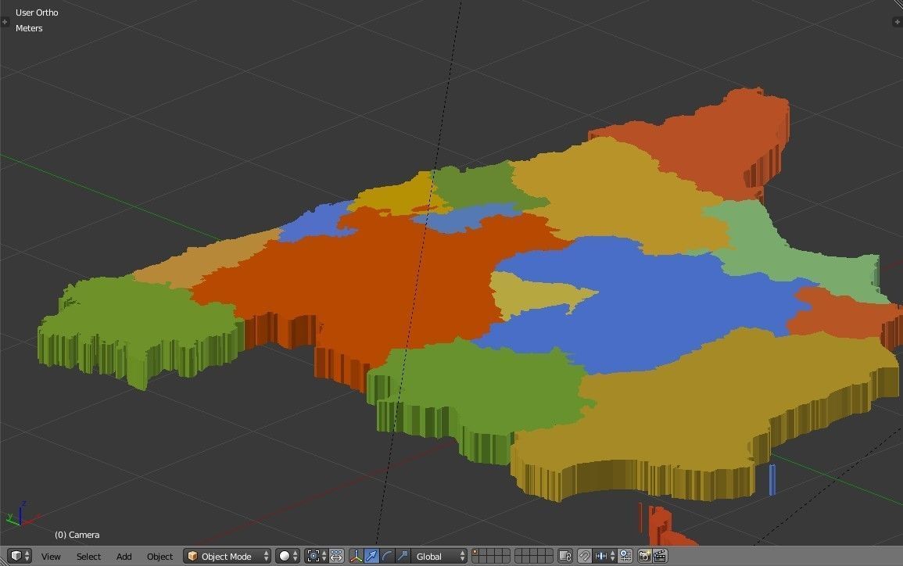Screen dimensions: 903x566
Task: Select the scale manipulator icon
Action: coord(403,556)
